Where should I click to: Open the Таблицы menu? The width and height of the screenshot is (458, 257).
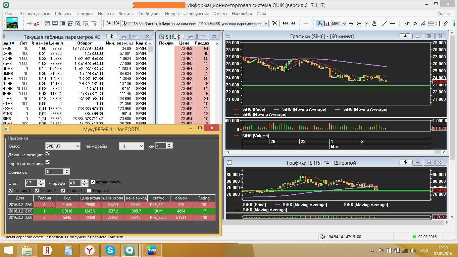click(63, 14)
